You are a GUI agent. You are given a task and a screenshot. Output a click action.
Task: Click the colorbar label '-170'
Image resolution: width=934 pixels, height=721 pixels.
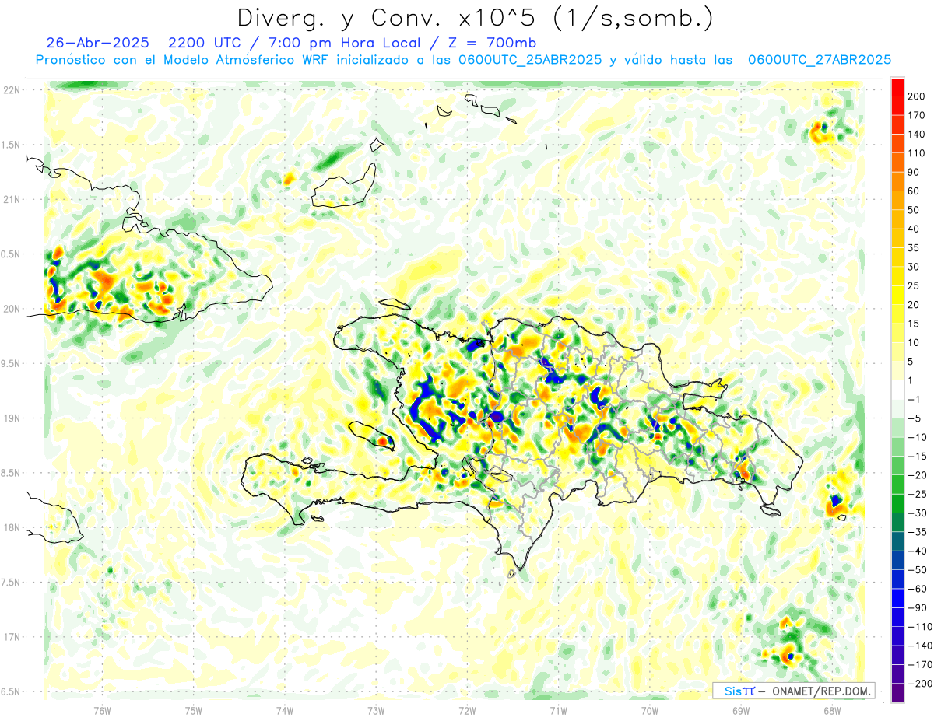[922, 664]
